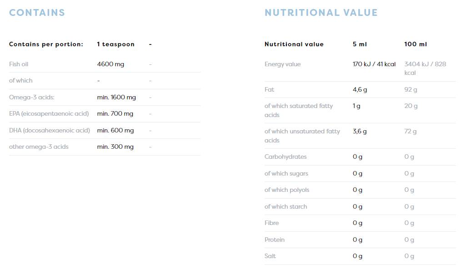Select the Fish oil row label
This screenshot has height=269, width=461.
pyautogui.click(x=19, y=64)
